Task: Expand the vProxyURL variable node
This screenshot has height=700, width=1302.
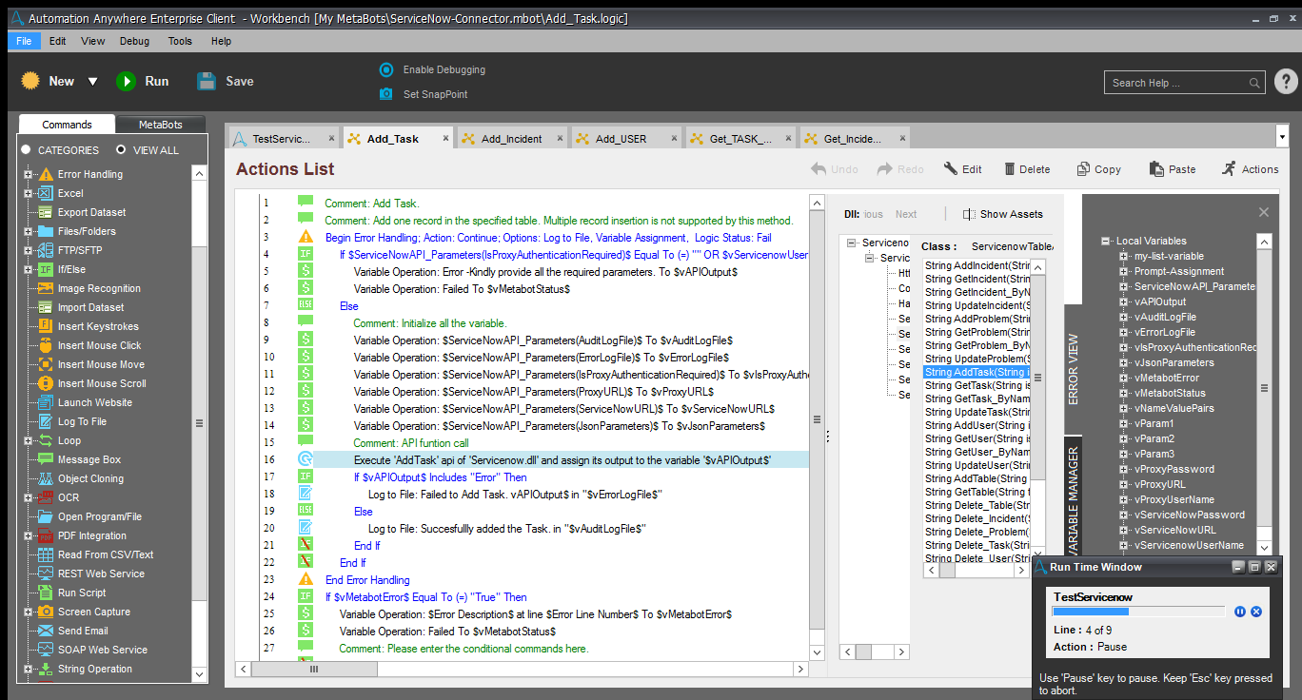Action: (1124, 485)
